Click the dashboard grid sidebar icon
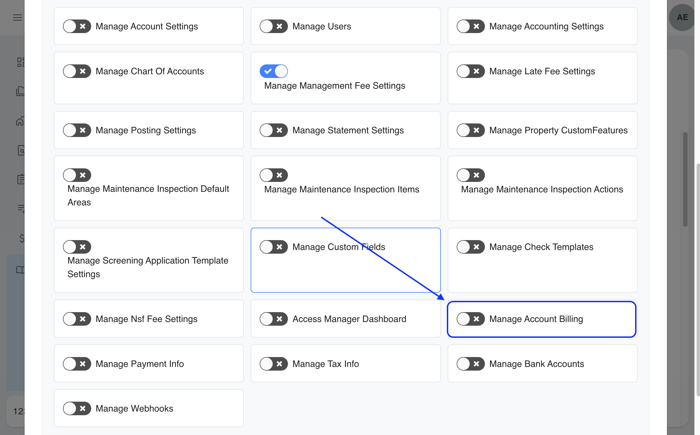The width and height of the screenshot is (700, 435). click(x=21, y=62)
